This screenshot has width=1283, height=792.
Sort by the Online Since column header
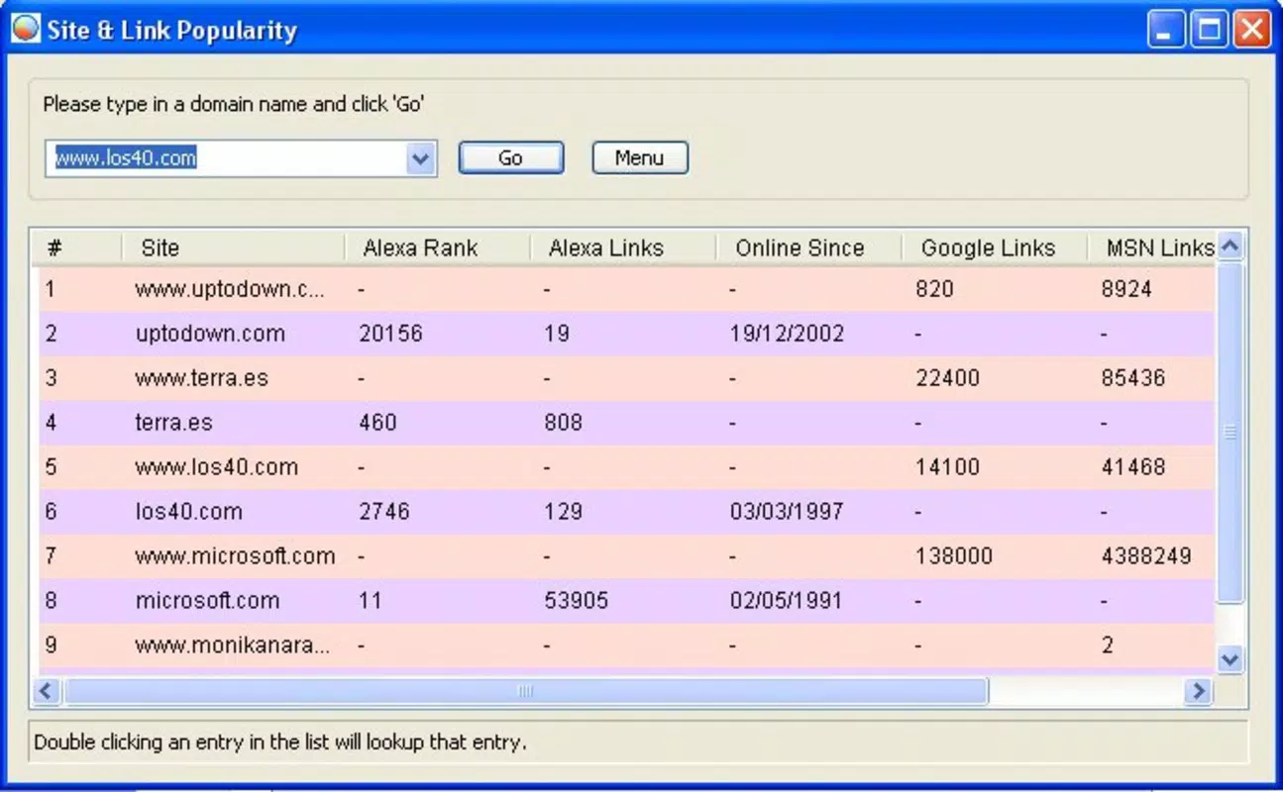(808, 247)
